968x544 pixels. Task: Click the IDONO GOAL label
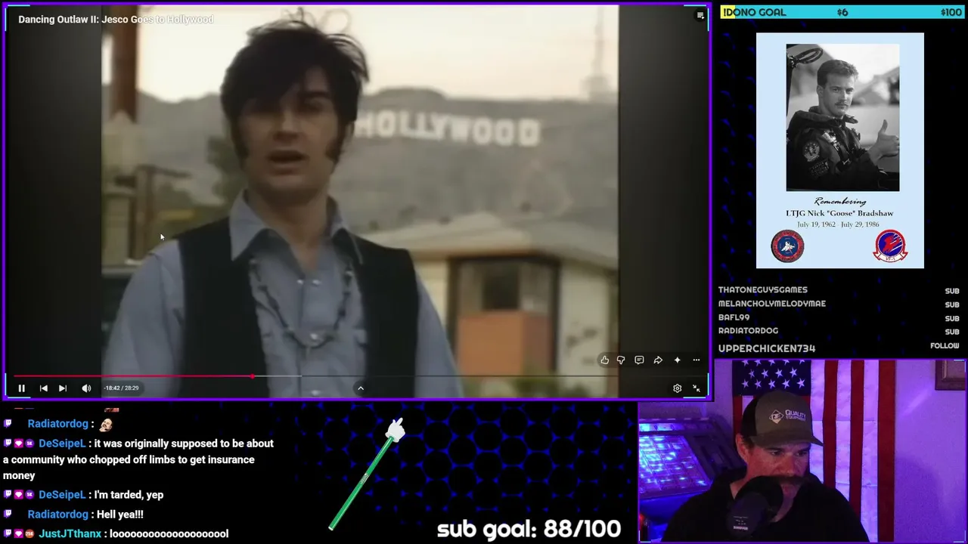[754, 12]
